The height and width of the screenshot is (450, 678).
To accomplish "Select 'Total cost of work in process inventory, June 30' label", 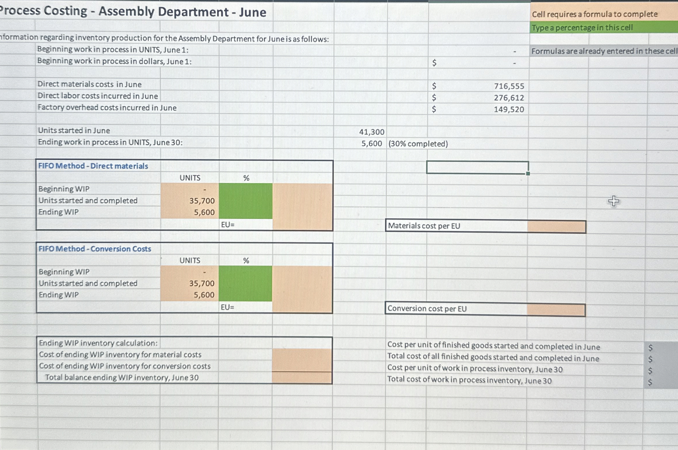I will tap(469, 380).
